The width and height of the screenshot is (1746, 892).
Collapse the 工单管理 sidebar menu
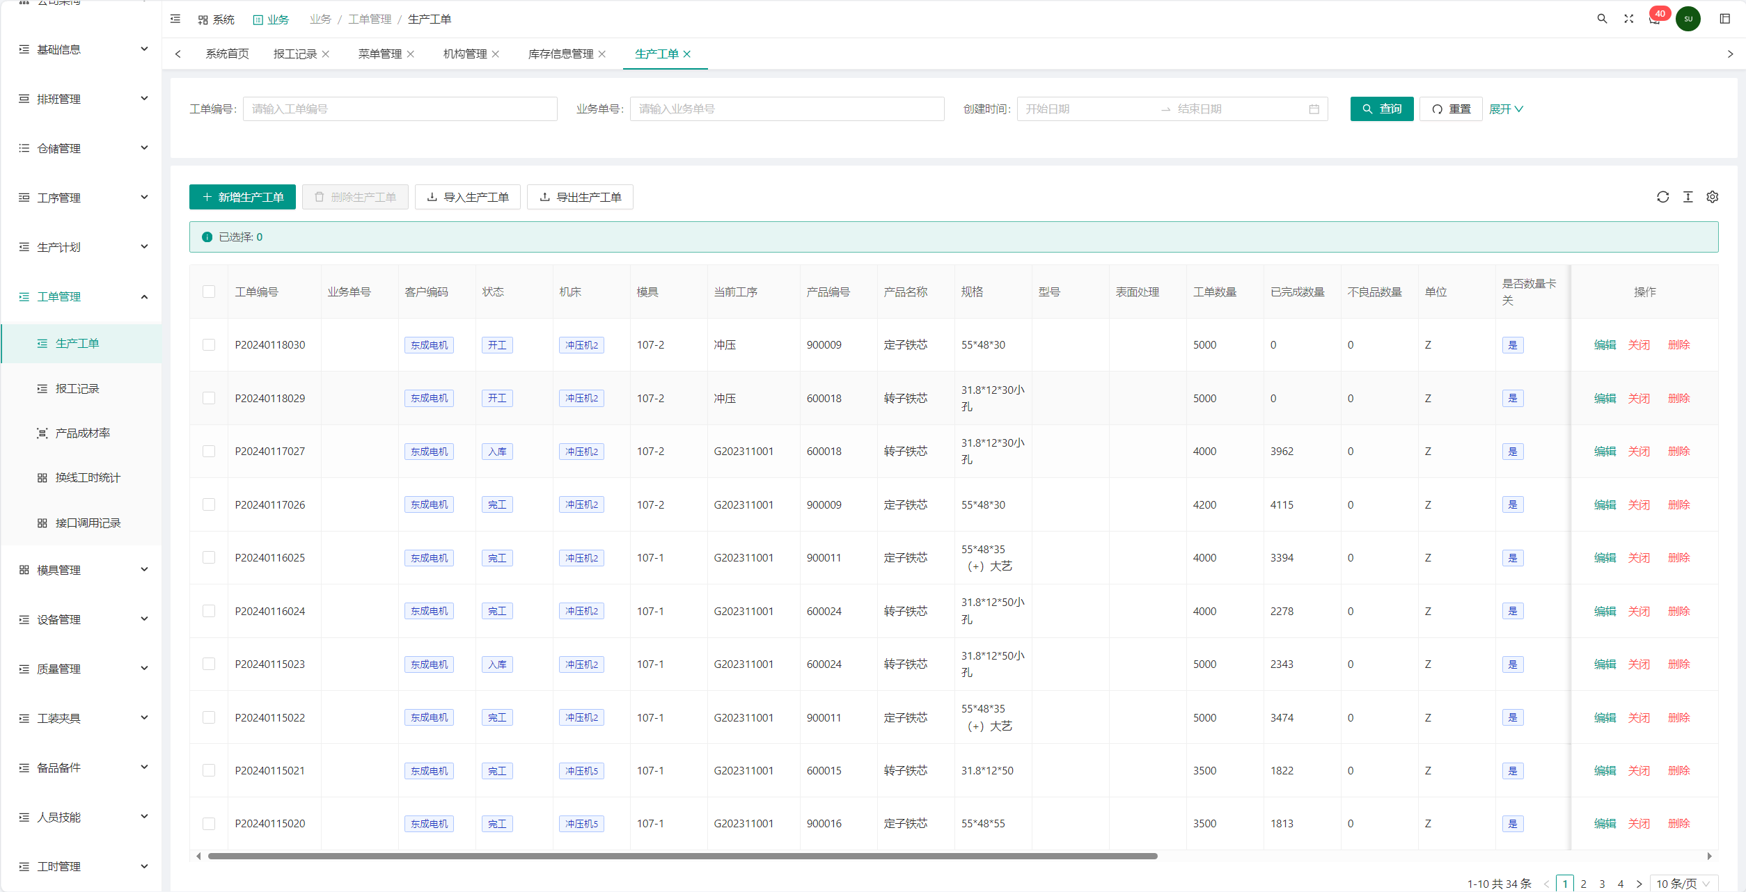tap(82, 296)
